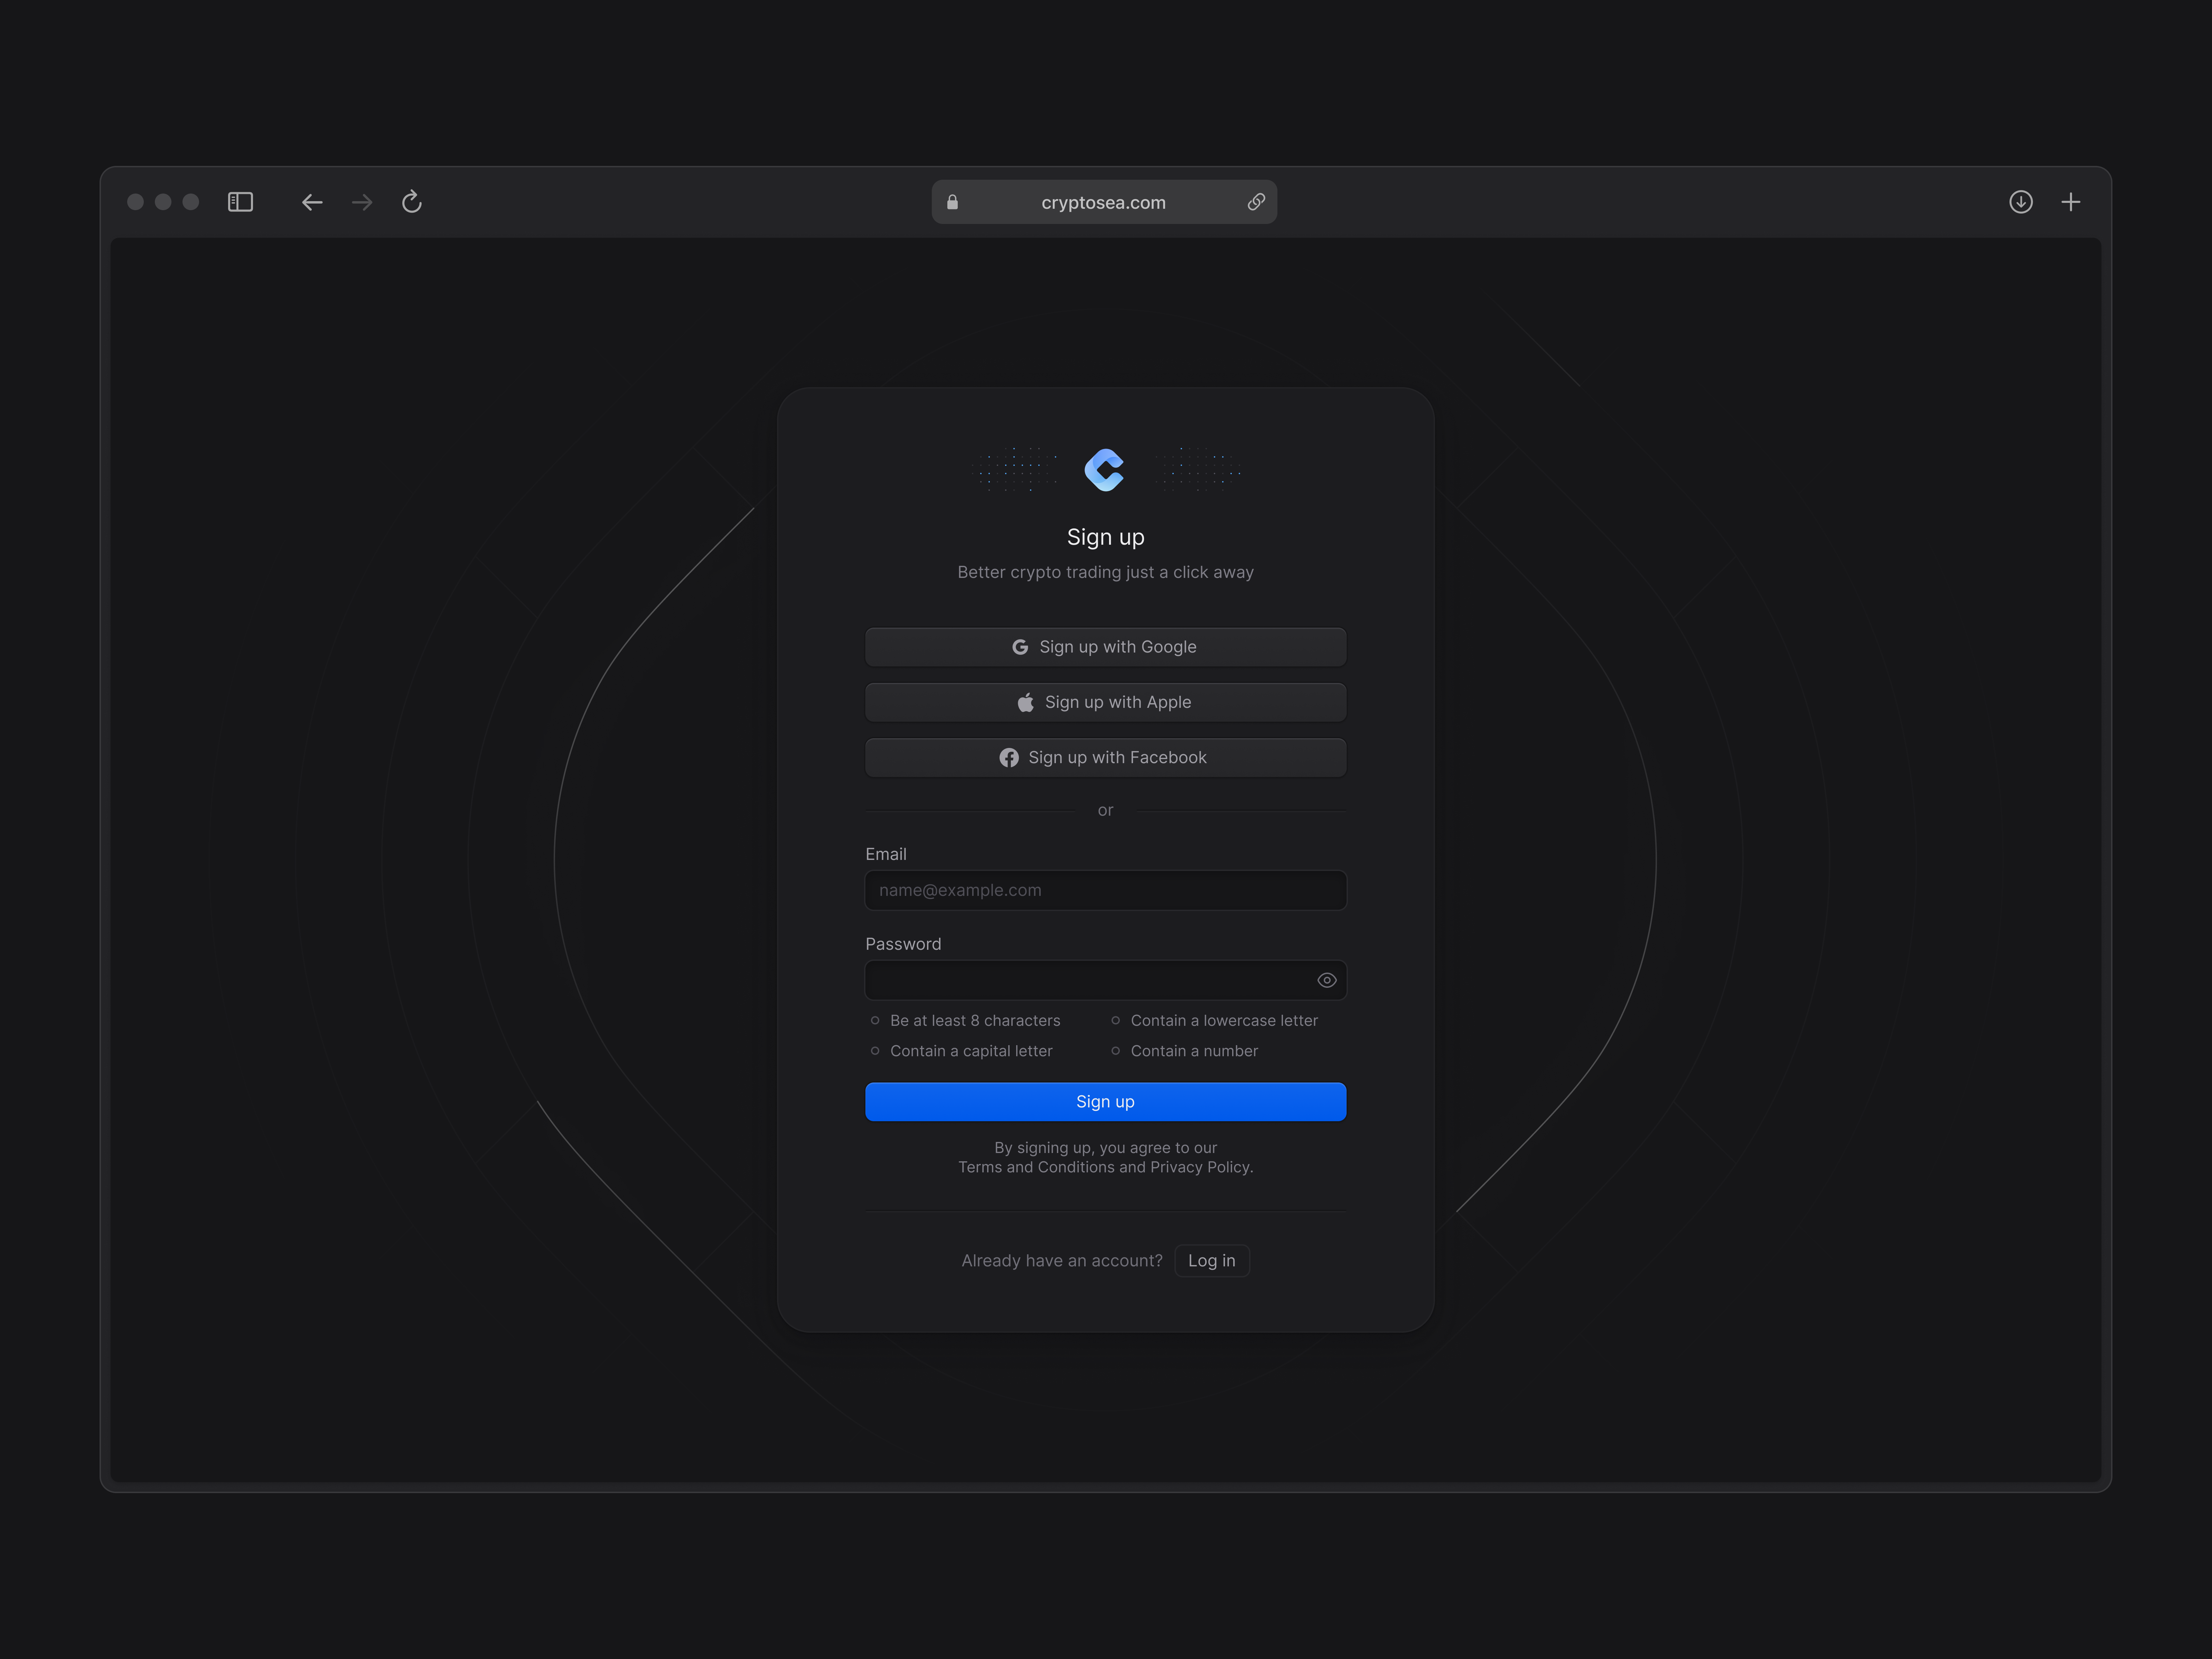Click the forward navigation arrow

tap(362, 202)
